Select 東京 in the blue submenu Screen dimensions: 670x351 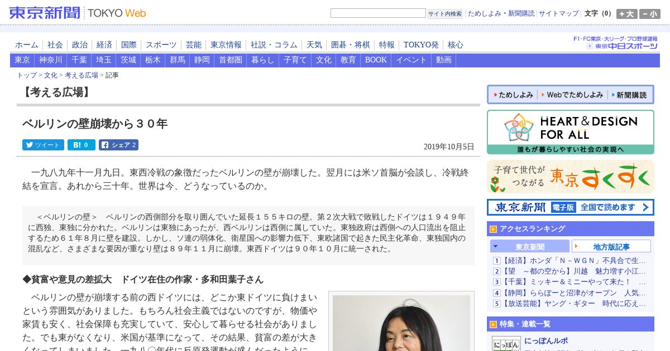[x=22, y=60]
